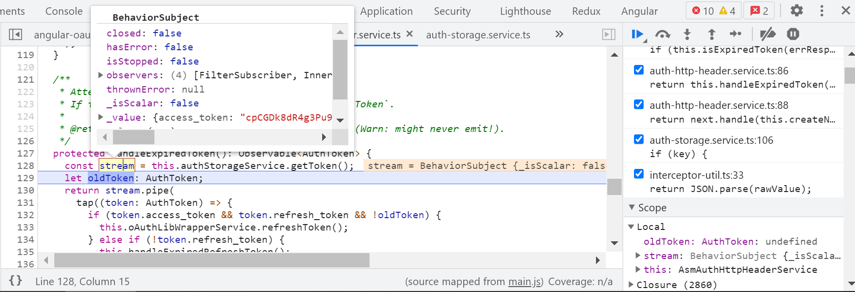Click the code editor vertical scrollbar thumb
This screenshot has height=292, width=855.
pos(614,187)
